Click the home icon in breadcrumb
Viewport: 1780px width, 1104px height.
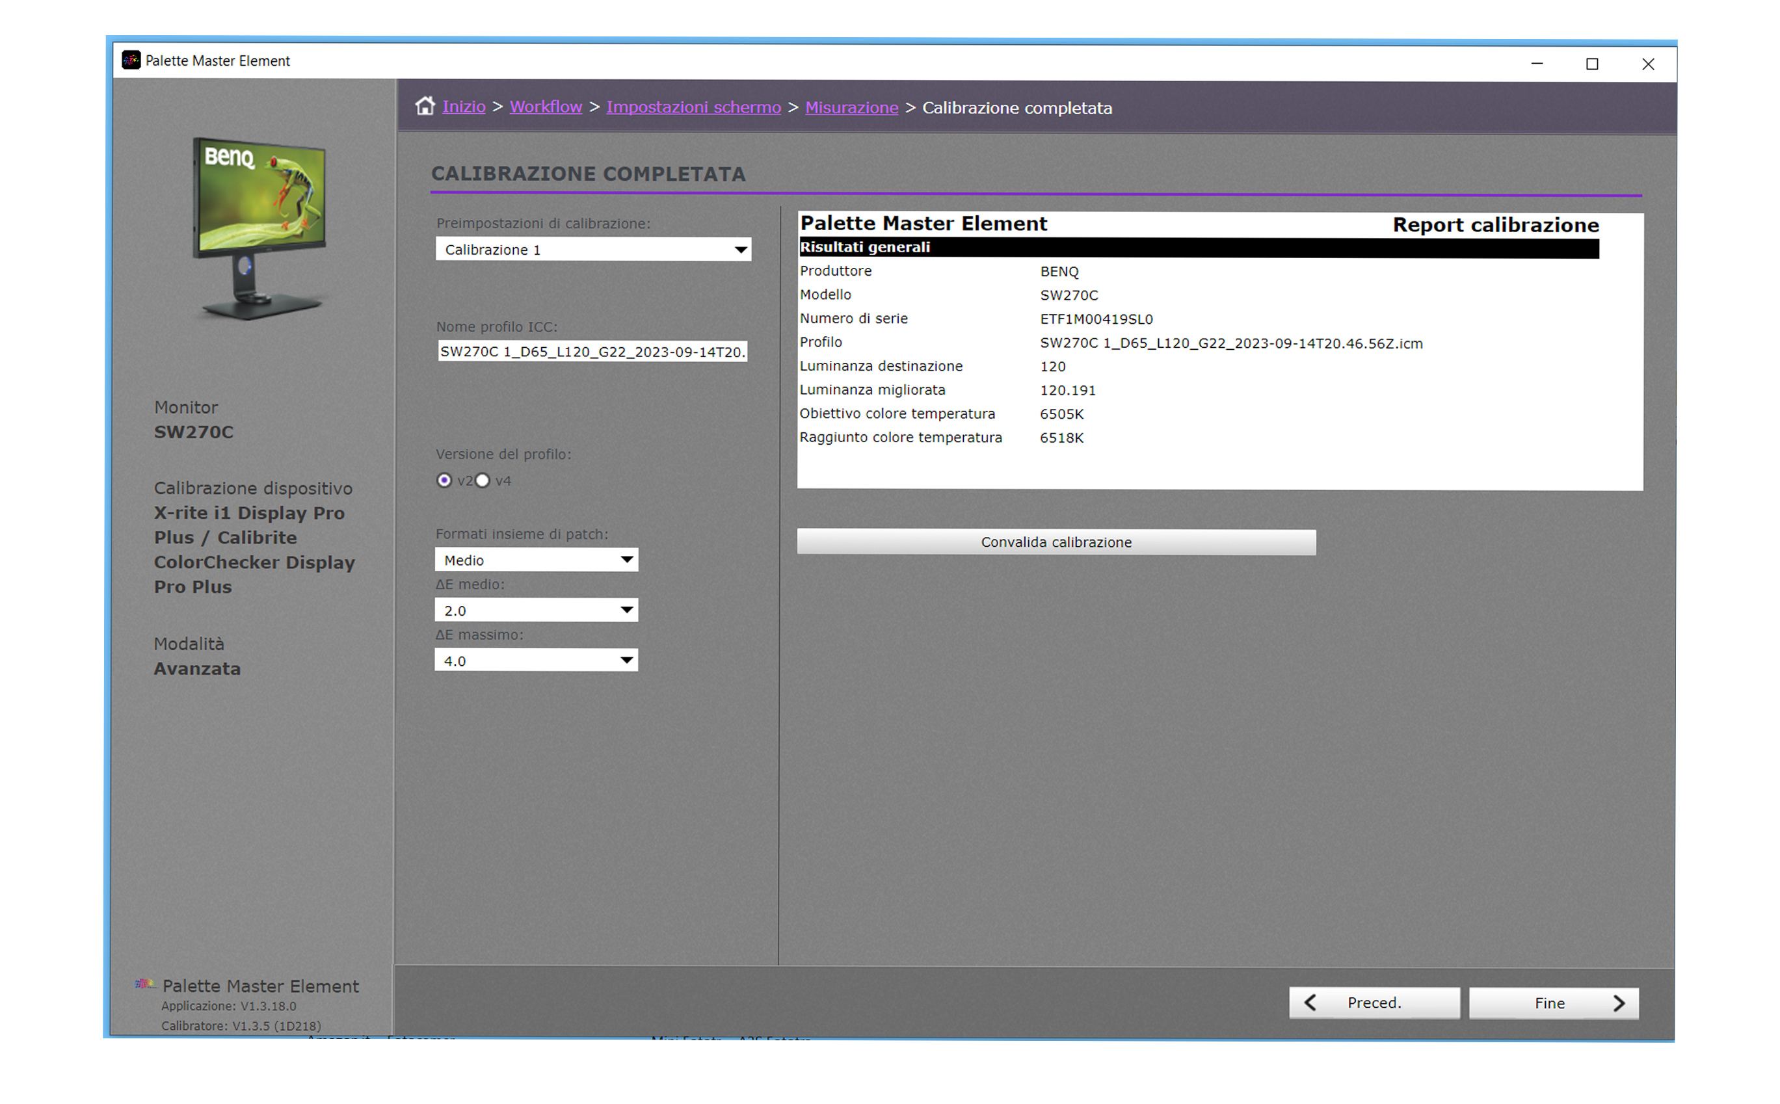pos(425,106)
